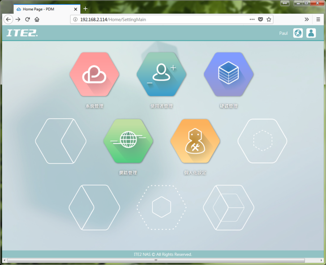Close the Home Page - PDM tab

click(76, 9)
